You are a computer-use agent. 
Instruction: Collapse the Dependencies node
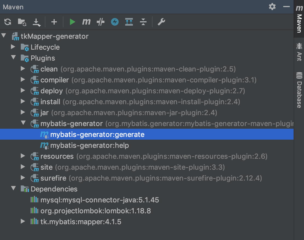13,188
